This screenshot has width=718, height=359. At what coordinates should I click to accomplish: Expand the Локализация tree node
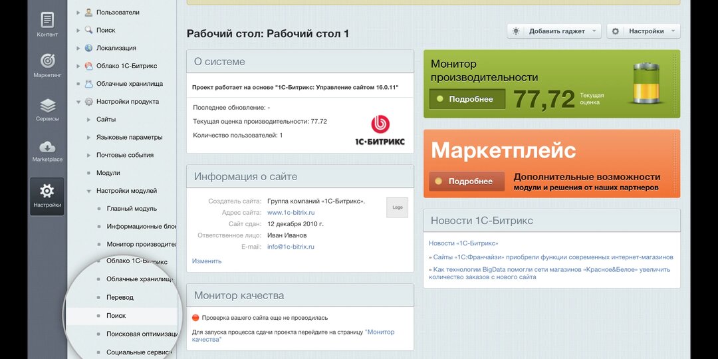pos(78,48)
